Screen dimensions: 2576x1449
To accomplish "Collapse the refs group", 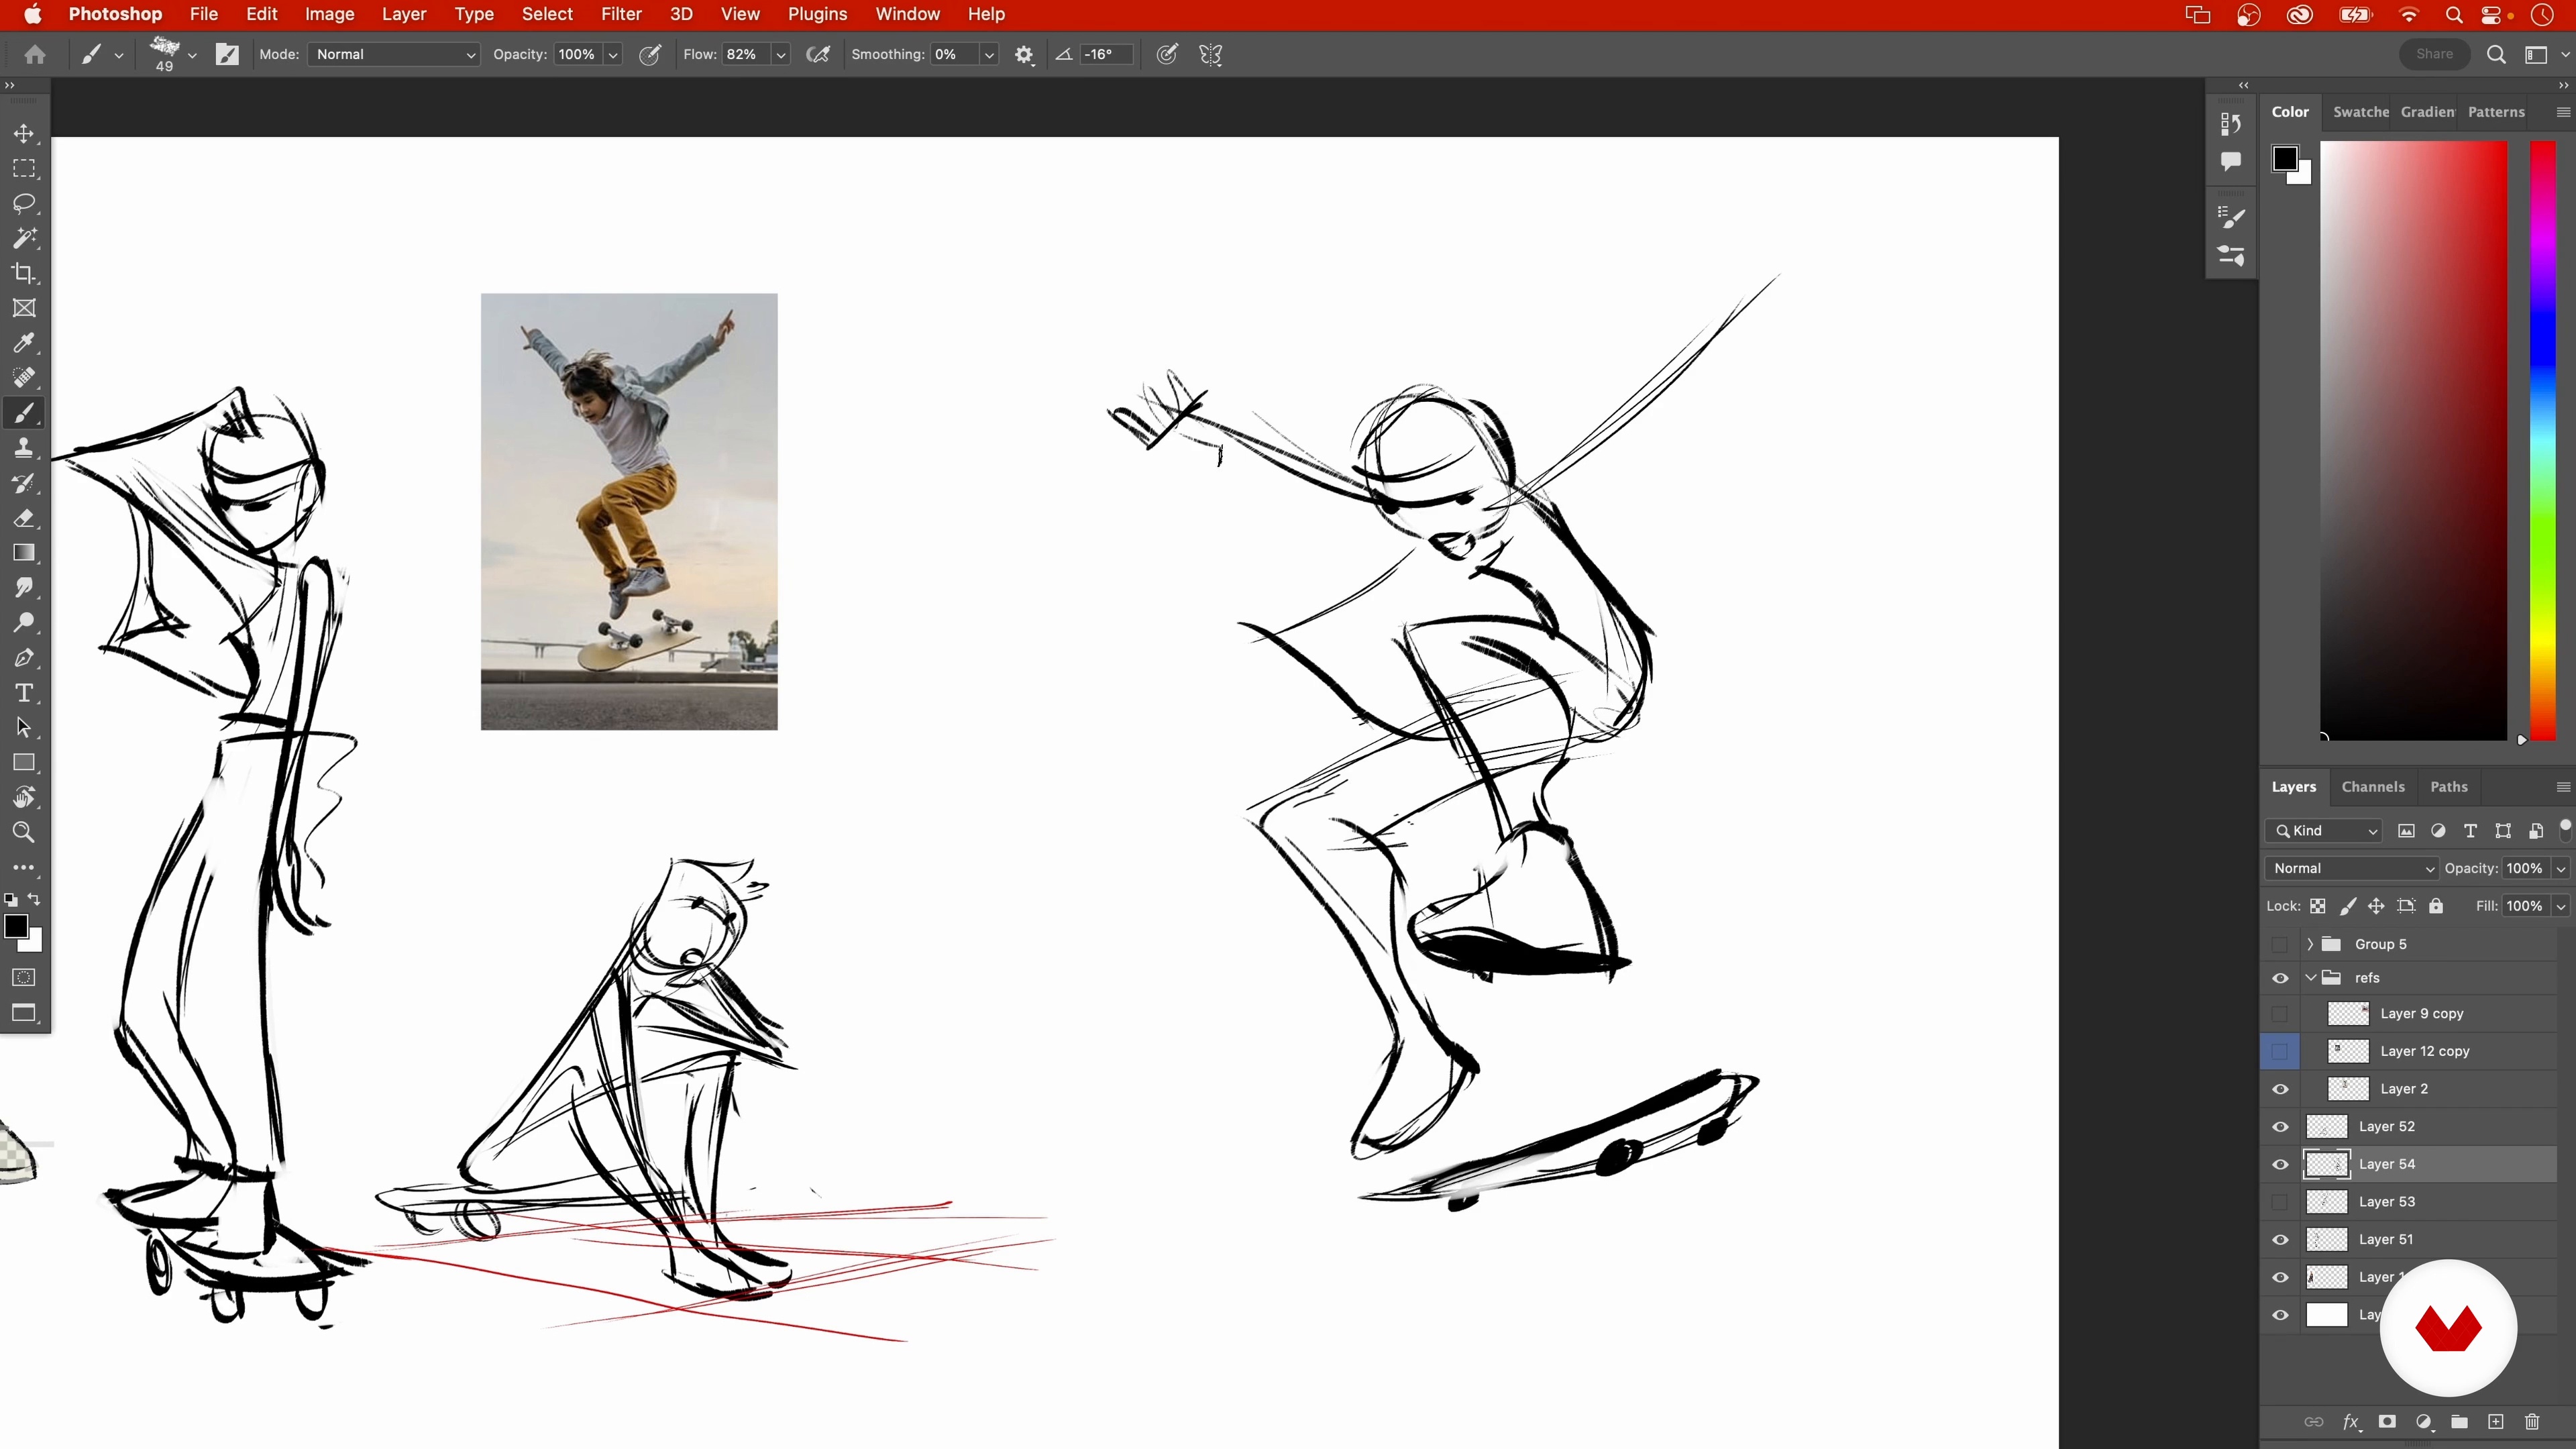I will (2310, 978).
